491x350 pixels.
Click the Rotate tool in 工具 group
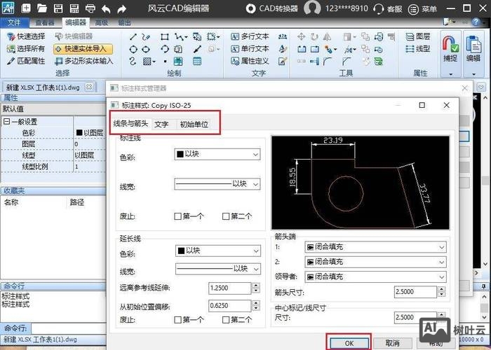point(314,37)
